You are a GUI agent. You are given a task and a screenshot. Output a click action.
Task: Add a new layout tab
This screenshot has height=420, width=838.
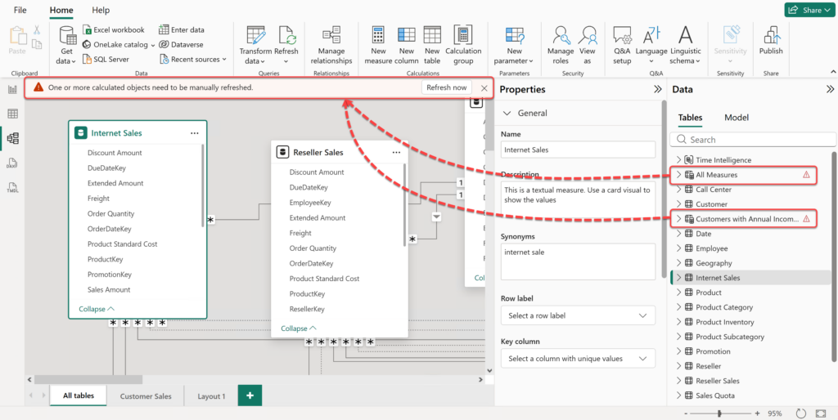coord(250,395)
